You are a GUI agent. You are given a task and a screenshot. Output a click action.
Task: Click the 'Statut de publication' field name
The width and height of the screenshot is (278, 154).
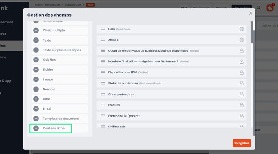click(123, 83)
